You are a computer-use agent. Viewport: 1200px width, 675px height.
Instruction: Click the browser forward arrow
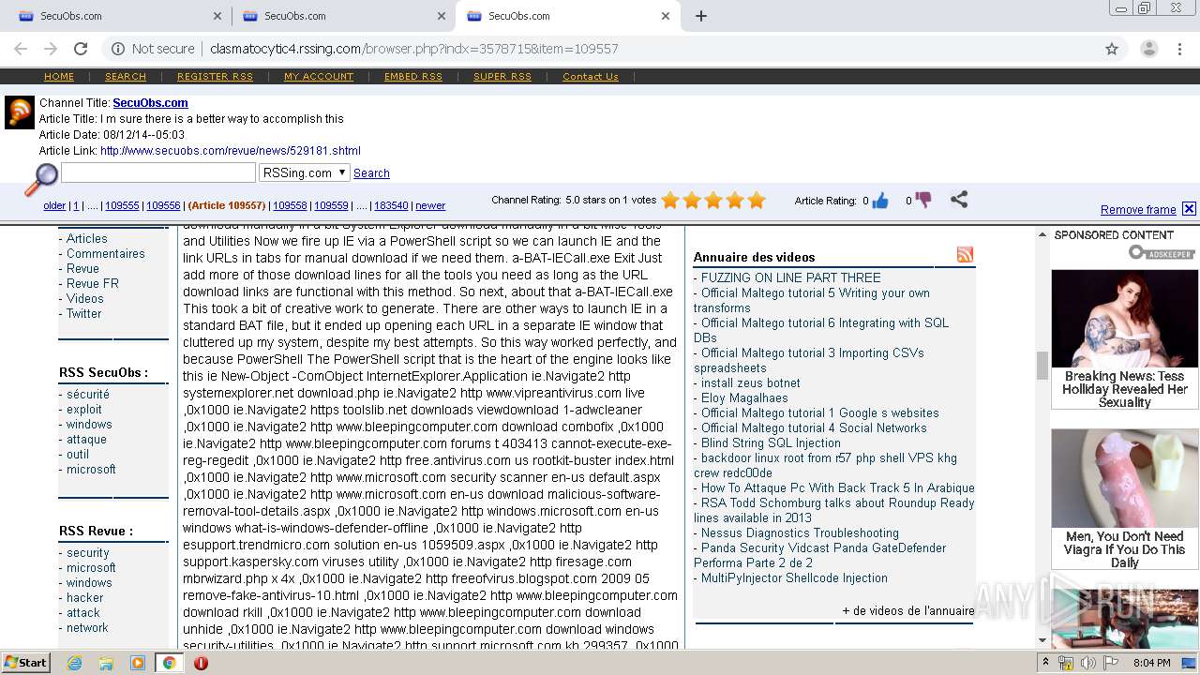pos(51,49)
